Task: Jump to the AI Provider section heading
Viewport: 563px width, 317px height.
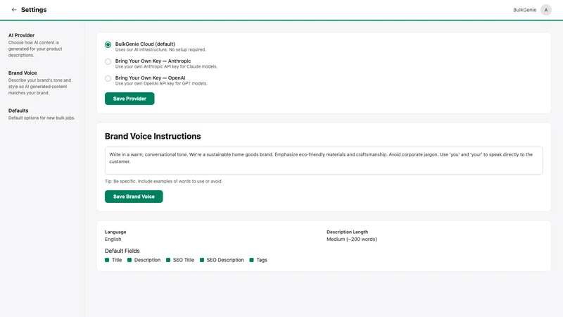Action: pos(22,35)
